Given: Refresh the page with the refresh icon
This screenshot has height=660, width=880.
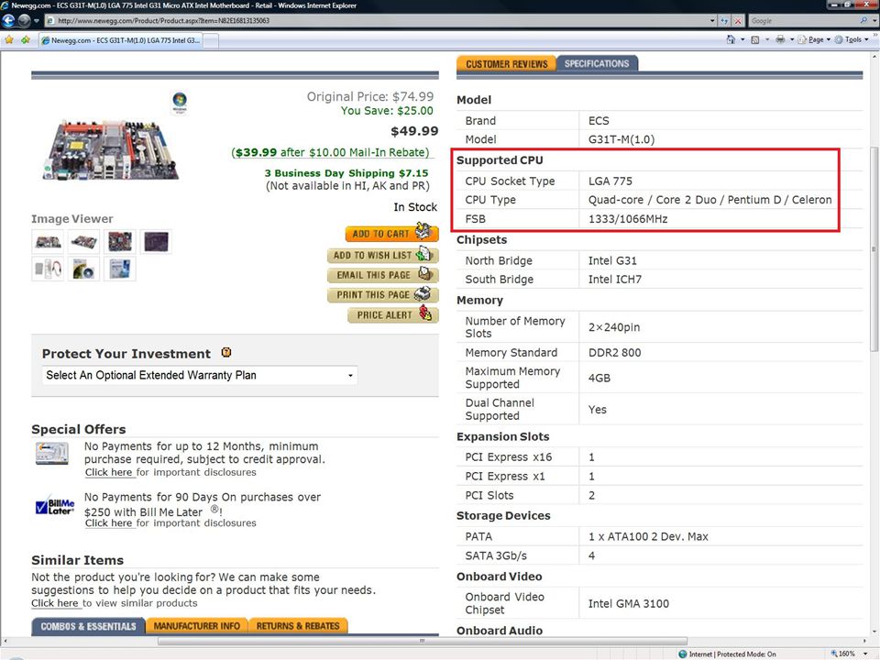Looking at the screenshot, I should tap(724, 21).
